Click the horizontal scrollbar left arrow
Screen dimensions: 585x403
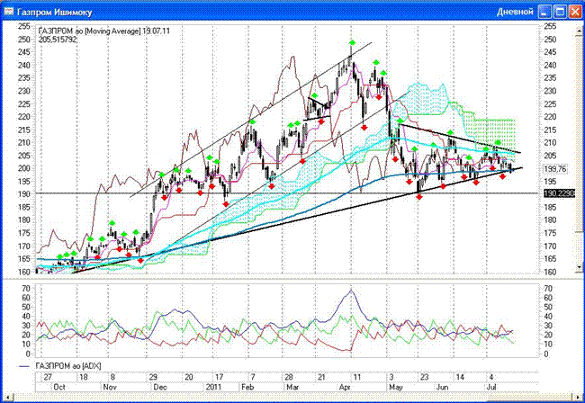pos(7,396)
